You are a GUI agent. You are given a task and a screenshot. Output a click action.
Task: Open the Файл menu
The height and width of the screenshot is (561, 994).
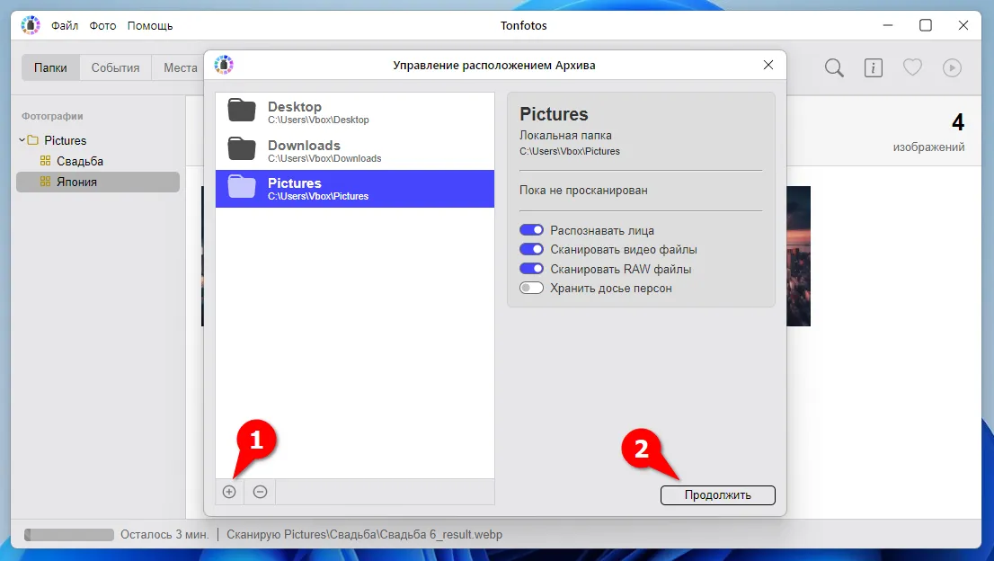65,26
